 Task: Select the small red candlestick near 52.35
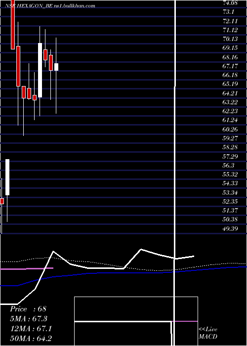[2, 201]
